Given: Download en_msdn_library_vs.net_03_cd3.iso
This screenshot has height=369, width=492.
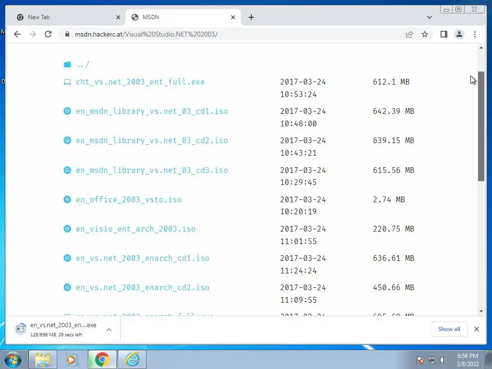Looking at the screenshot, I should coord(152,171).
